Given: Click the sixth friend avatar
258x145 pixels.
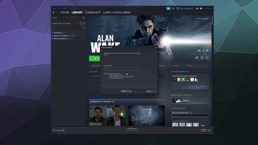Looking at the screenshot, I should [196, 80].
